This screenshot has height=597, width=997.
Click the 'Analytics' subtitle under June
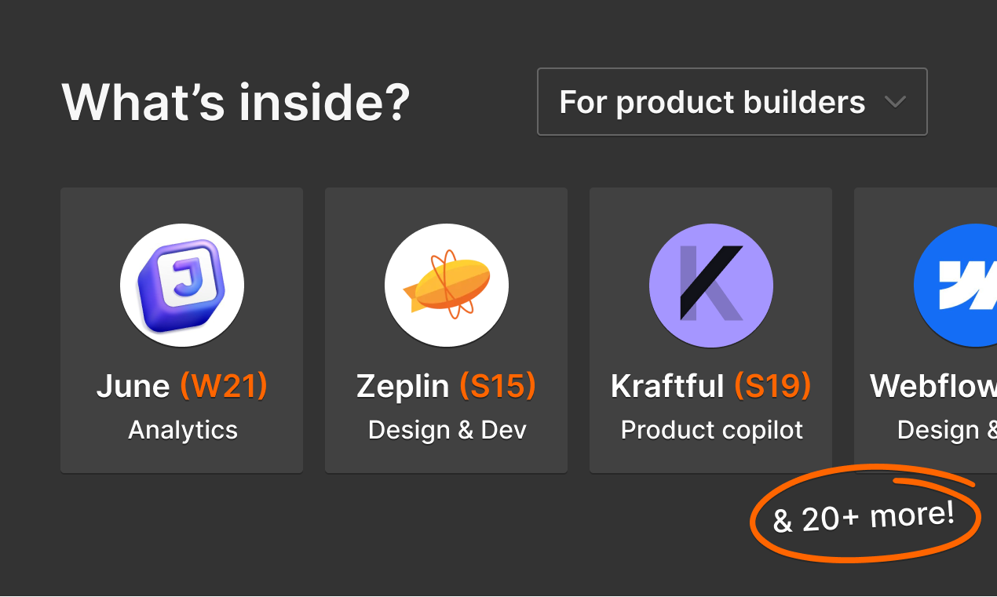[183, 430]
